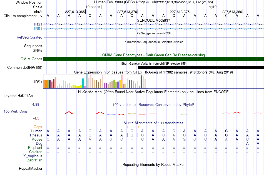Select the Mouse species row label
264x175 pixels.
[x=37, y=139]
